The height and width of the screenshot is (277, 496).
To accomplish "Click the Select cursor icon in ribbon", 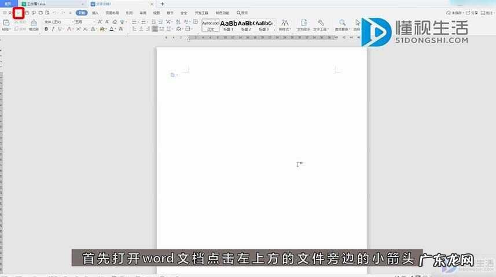I will coord(358,23).
